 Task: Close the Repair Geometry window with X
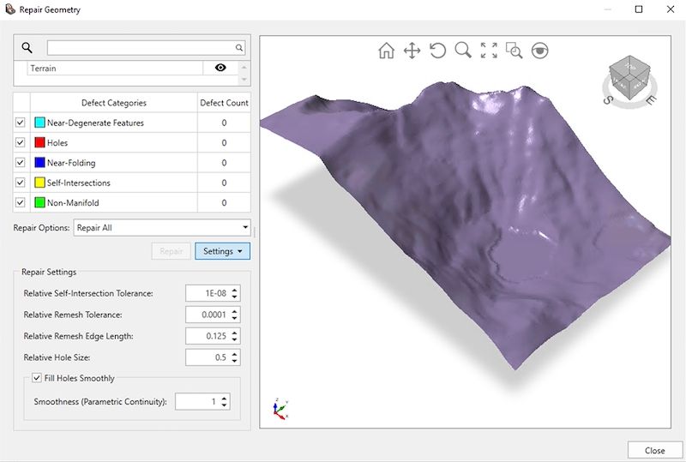(x=671, y=9)
